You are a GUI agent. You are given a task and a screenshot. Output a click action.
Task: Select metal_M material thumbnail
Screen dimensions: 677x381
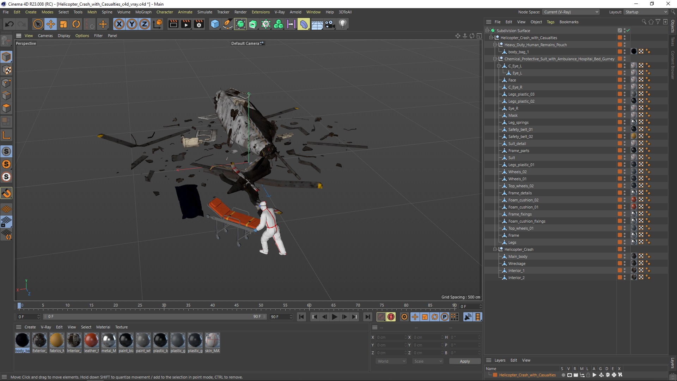[x=109, y=340]
